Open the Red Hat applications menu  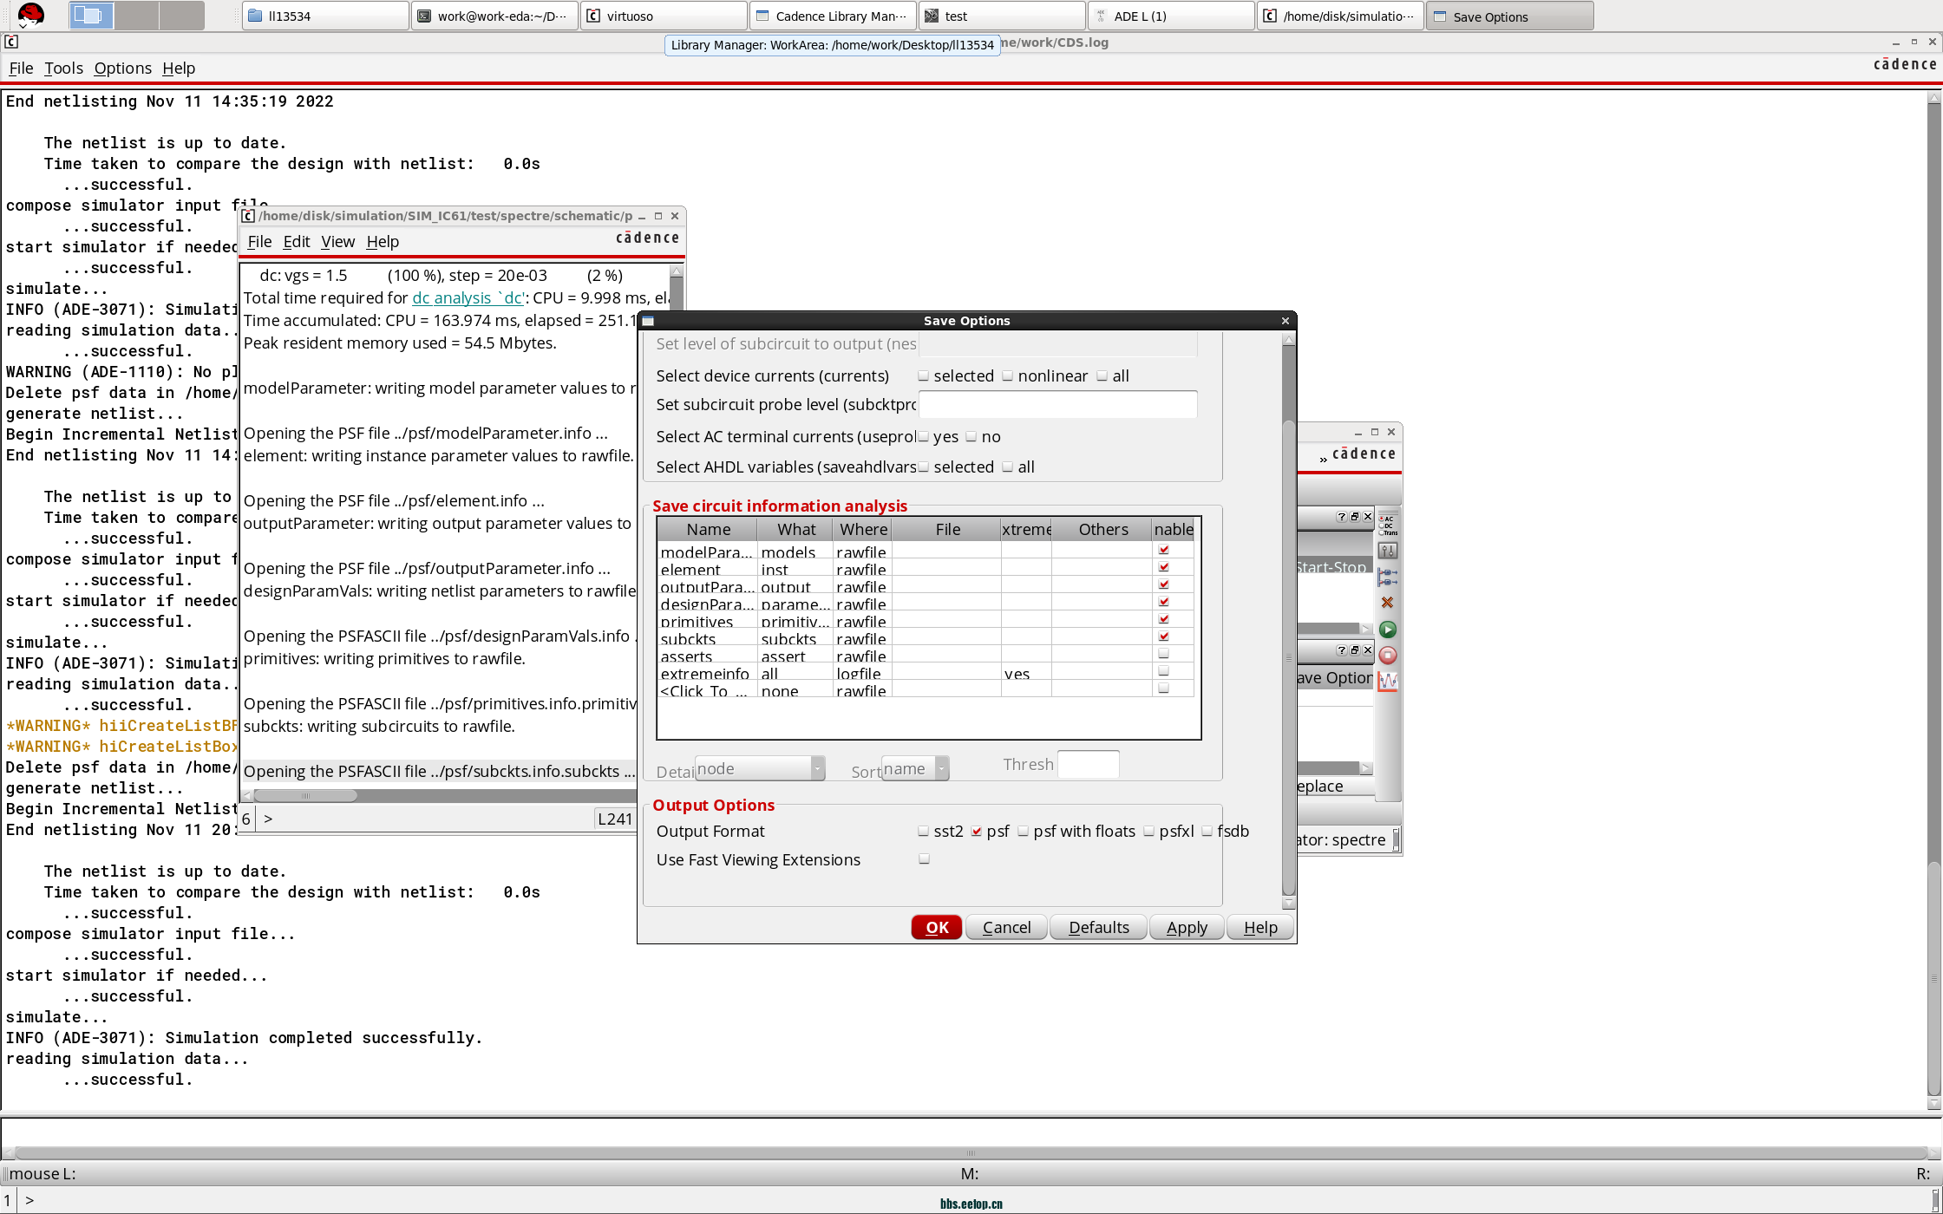point(31,15)
